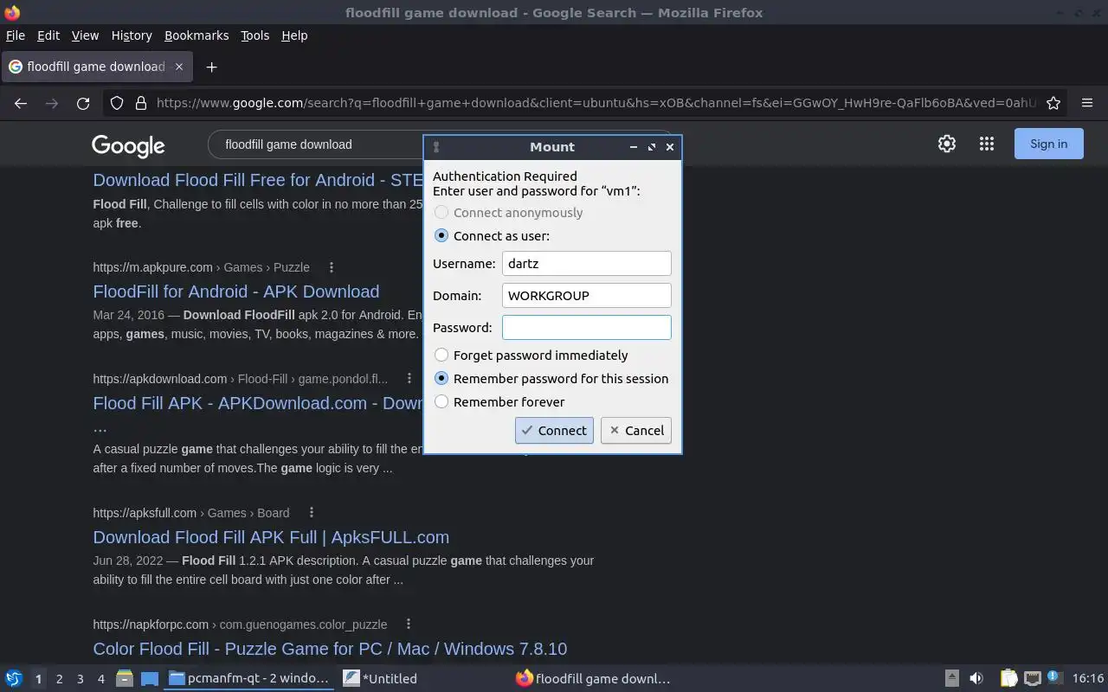Image resolution: width=1108 pixels, height=692 pixels.
Task: Click the 16:16 taskbar clock
Action: (1088, 678)
